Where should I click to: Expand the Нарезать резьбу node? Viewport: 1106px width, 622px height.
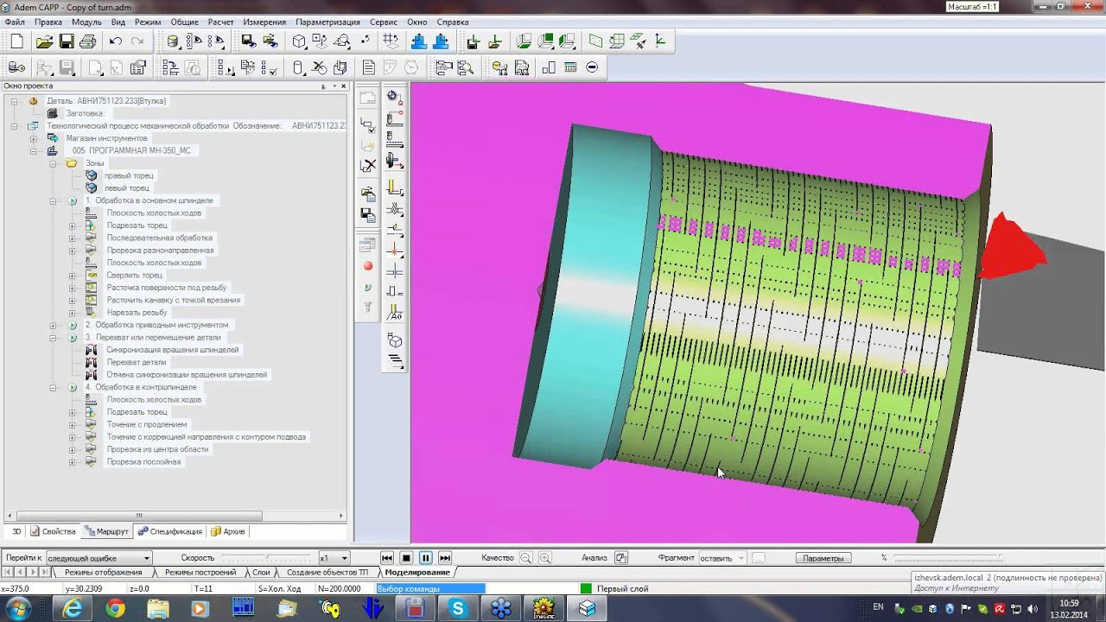[x=72, y=312]
